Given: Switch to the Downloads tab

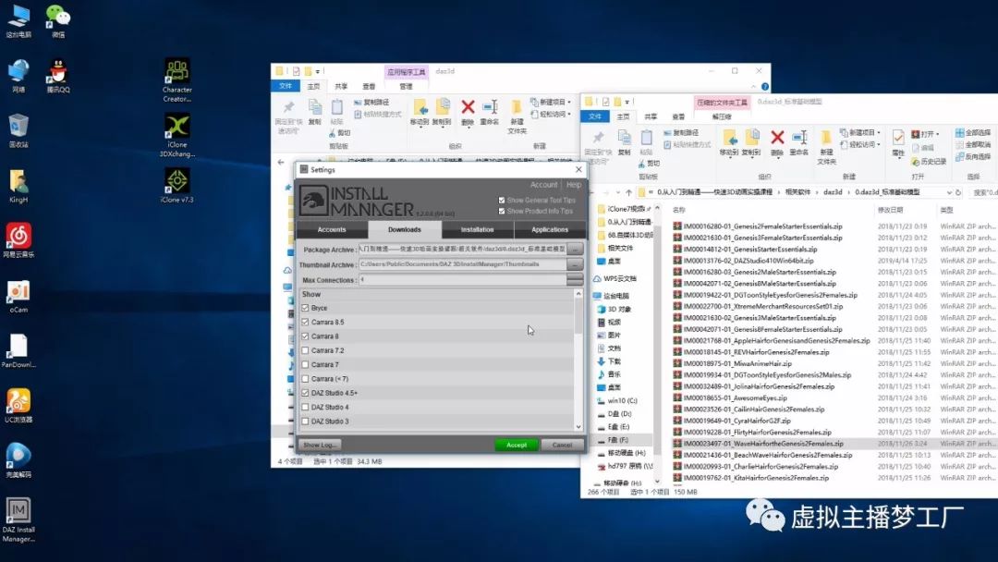Looking at the screenshot, I should coord(404,230).
